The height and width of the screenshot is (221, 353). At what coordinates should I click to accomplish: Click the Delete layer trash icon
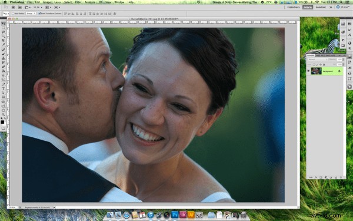tap(341, 177)
